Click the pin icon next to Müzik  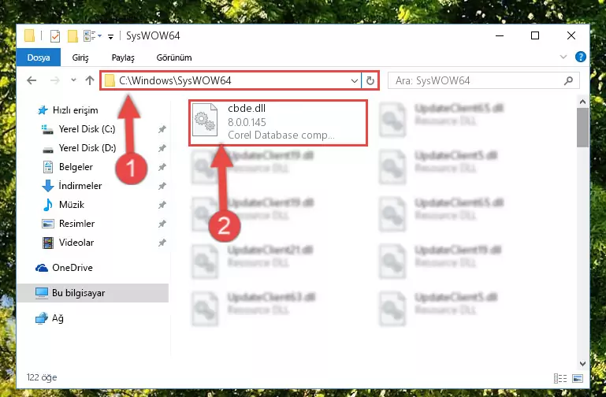tap(162, 205)
